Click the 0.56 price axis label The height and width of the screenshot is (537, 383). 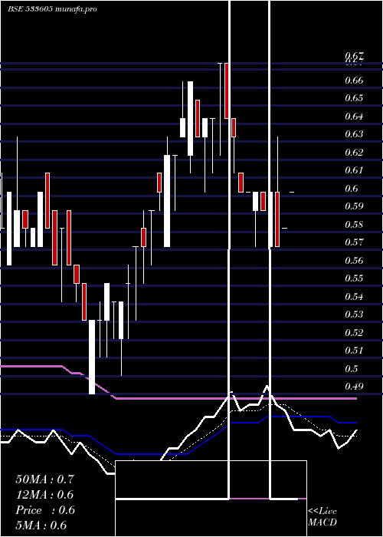354,261
